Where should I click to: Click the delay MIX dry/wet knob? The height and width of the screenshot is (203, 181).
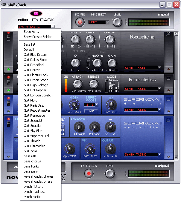click(x=111, y=104)
